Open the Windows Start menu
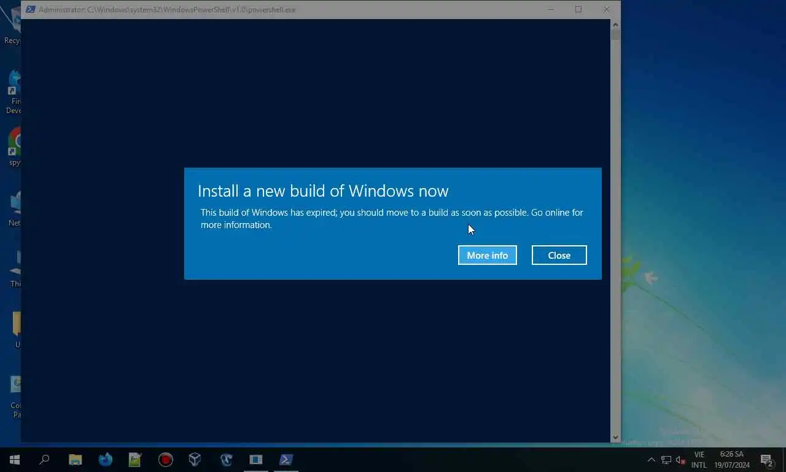The image size is (786, 472). click(15, 459)
